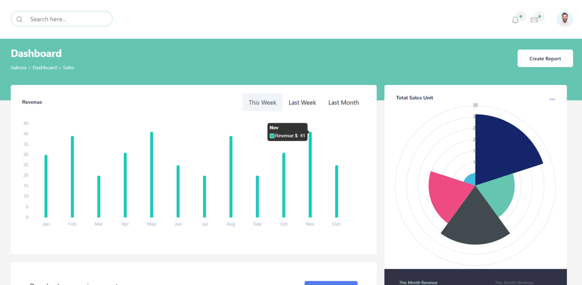The image size is (582, 285).
Task: Click the May revenue bar
Action: pos(151,175)
